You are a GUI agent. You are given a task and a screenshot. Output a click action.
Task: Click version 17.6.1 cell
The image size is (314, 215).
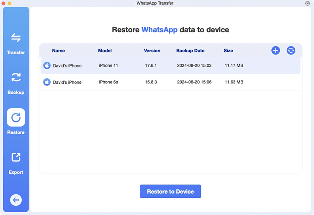tap(151, 65)
